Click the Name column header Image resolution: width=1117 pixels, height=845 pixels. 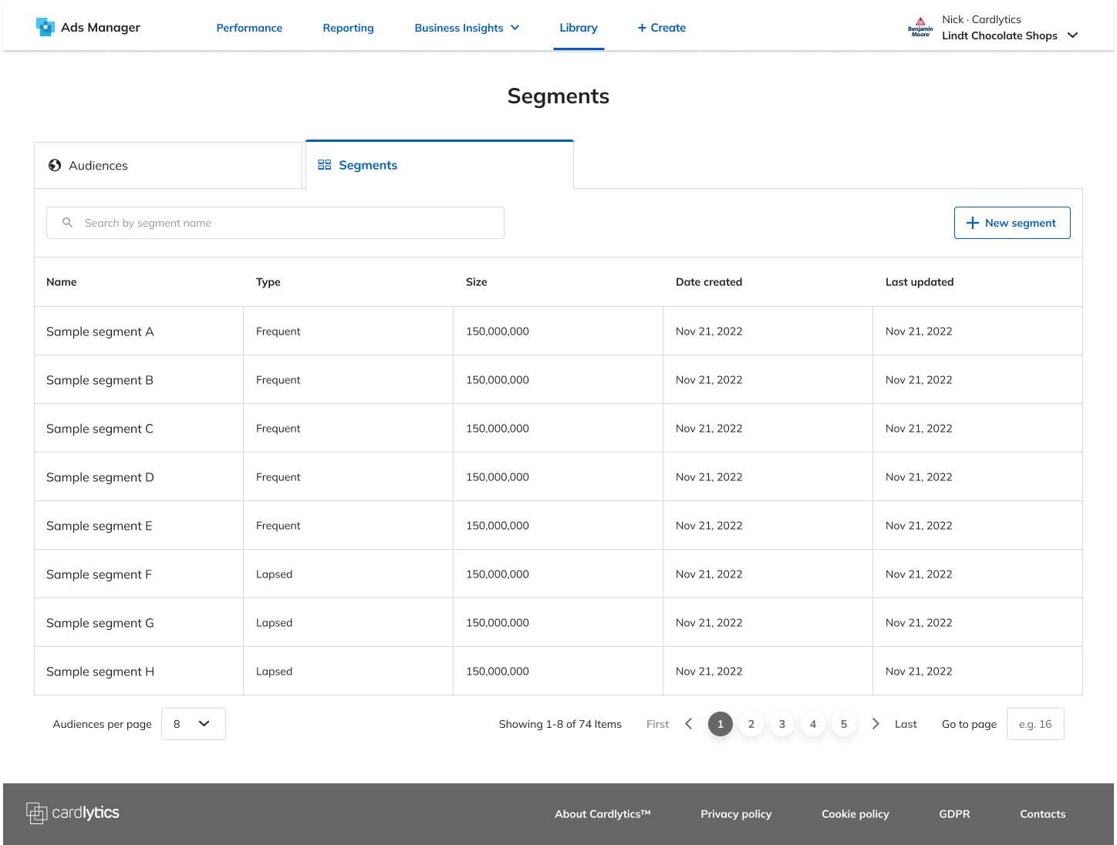(x=62, y=282)
